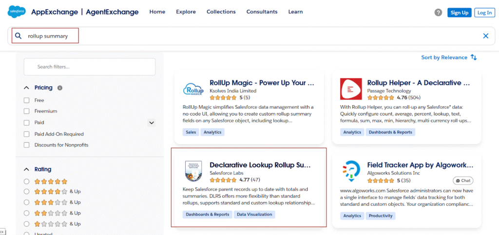Viewport: 499px width, 235px height.
Task: Click the 5 (35) rating text
Action: pyautogui.click(x=404, y=181)
